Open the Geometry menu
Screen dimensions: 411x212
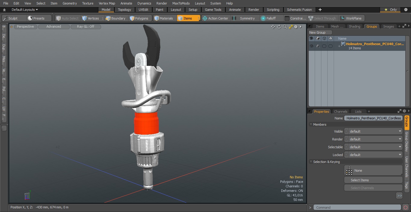[70, 3]
